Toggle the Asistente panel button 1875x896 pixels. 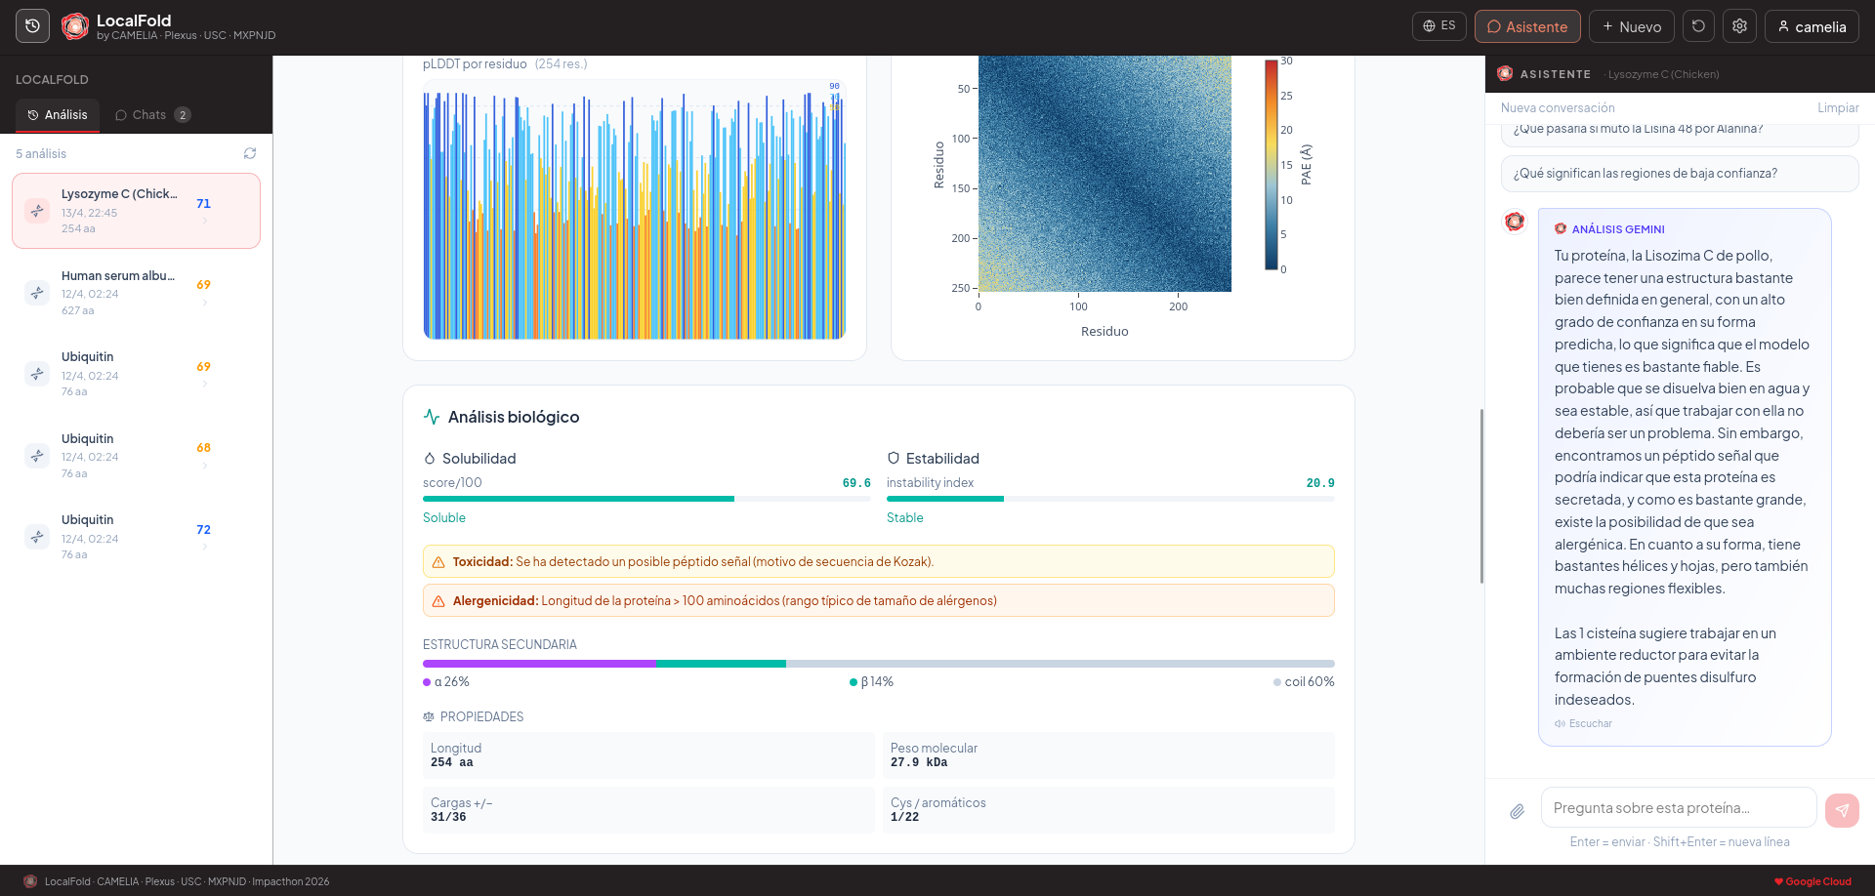1527,26
